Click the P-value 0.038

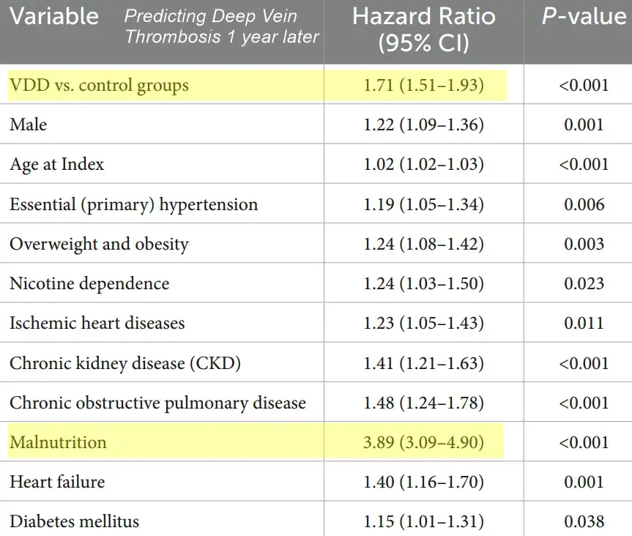click(584, 521)
